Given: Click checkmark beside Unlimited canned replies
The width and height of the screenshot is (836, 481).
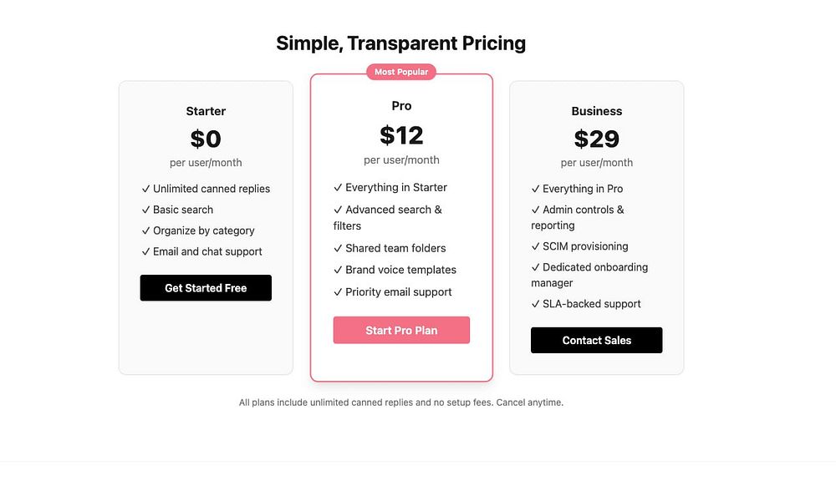Looking at the screenshot, I should (x=145, y=189).
